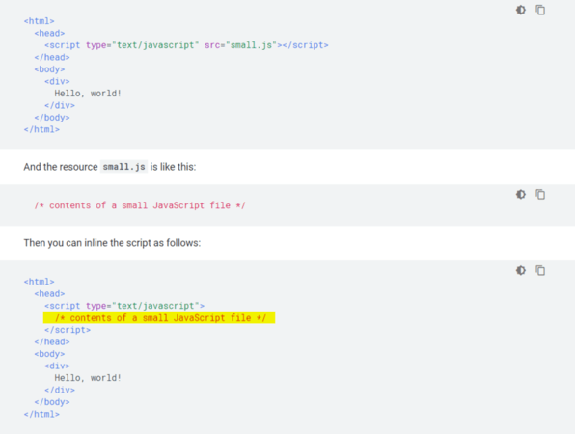
Task: Toggle dark theme on first HTML code block
Action: [521, 10]
